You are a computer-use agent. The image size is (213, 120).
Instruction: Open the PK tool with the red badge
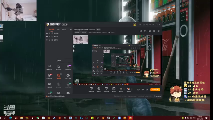pyautogui.click(x=49, y=76)
